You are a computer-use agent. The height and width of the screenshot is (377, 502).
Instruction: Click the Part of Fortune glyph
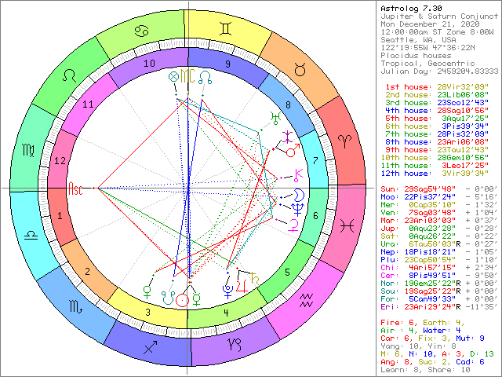click(x=174, y=76)
